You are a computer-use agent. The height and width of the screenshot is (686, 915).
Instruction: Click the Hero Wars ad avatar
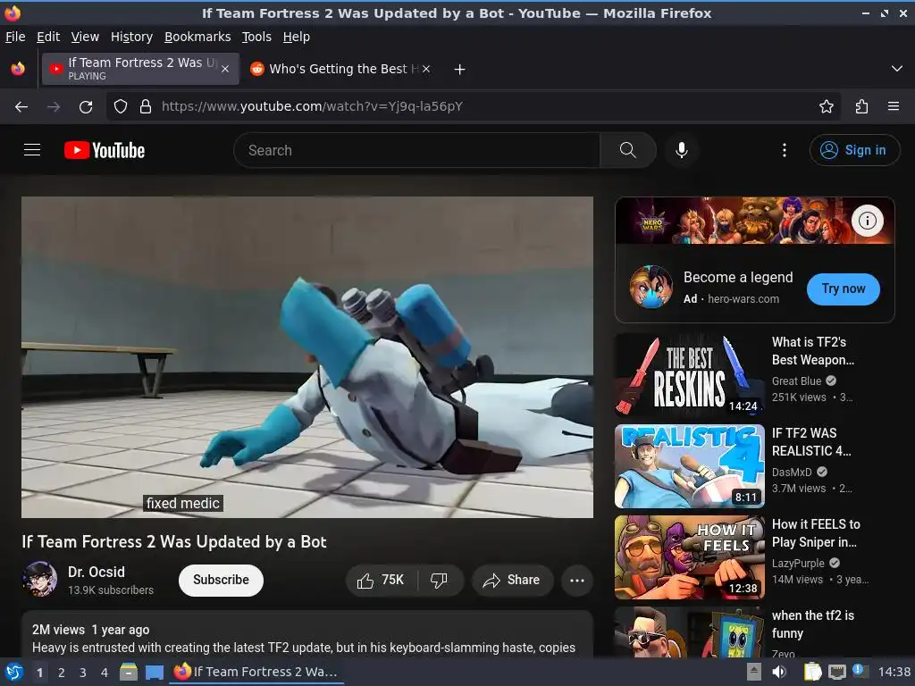click(x=651, y=287)
